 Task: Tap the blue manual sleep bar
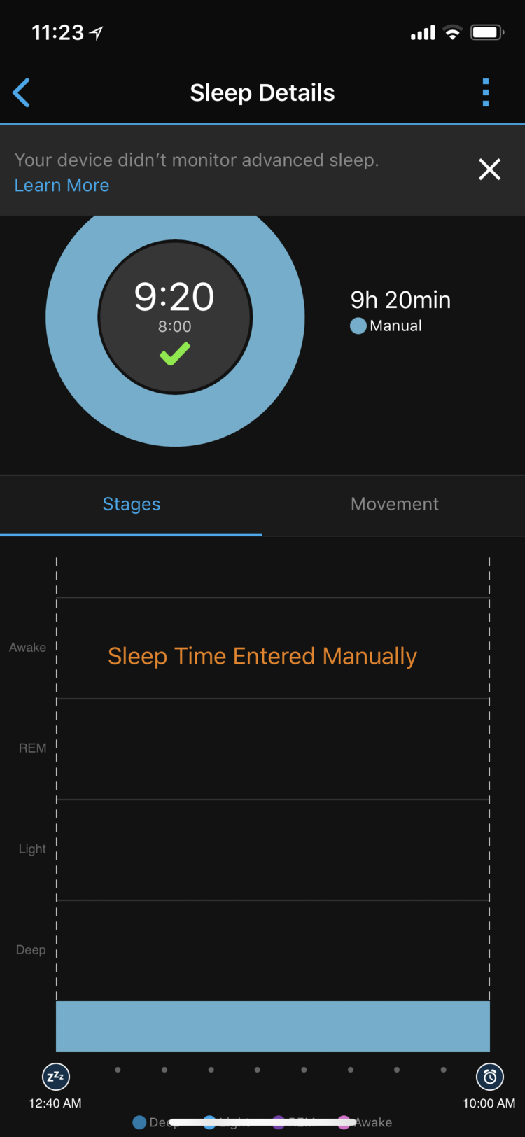point(272,1026)
